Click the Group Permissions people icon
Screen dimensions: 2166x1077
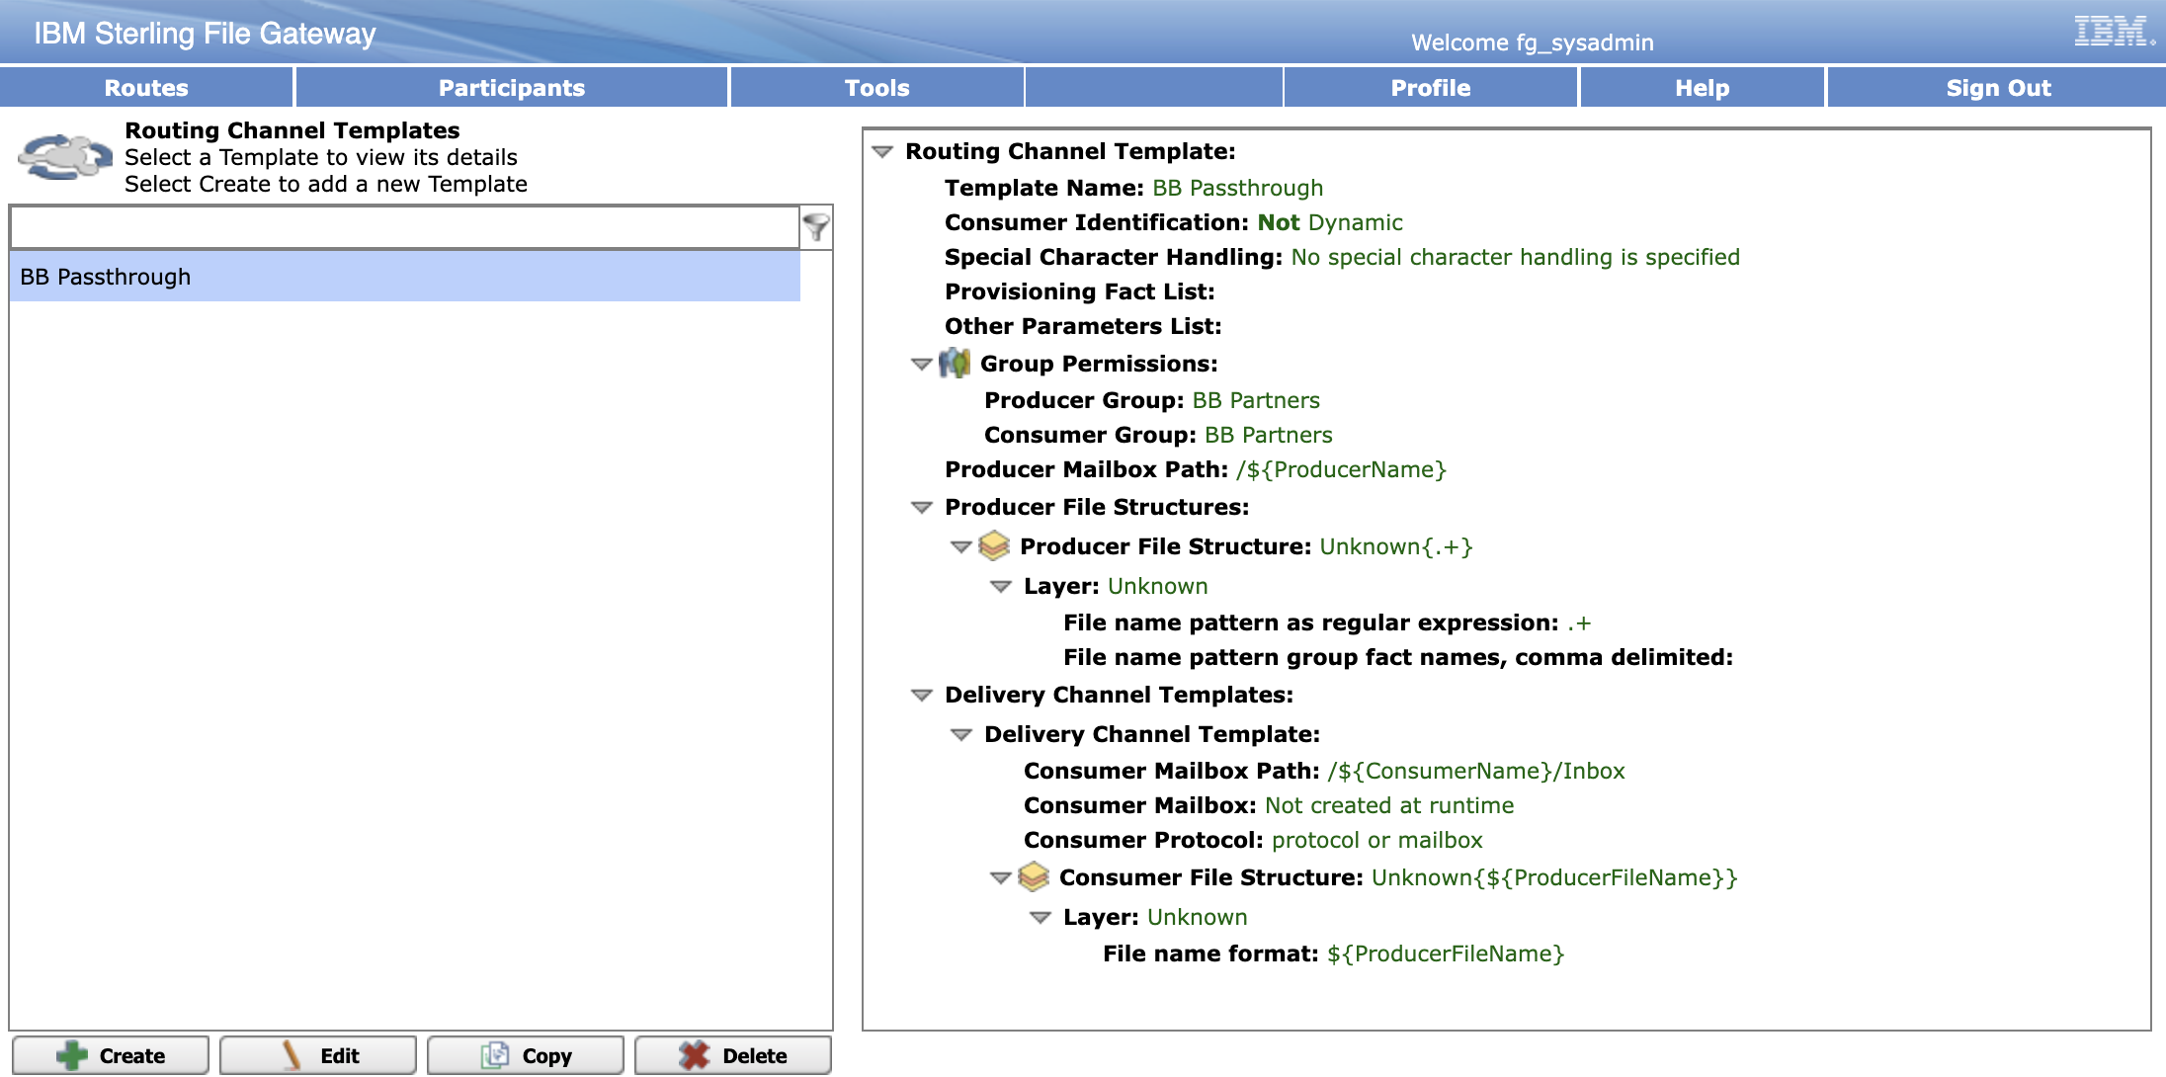pyautogui.click(x=955, y=364)
